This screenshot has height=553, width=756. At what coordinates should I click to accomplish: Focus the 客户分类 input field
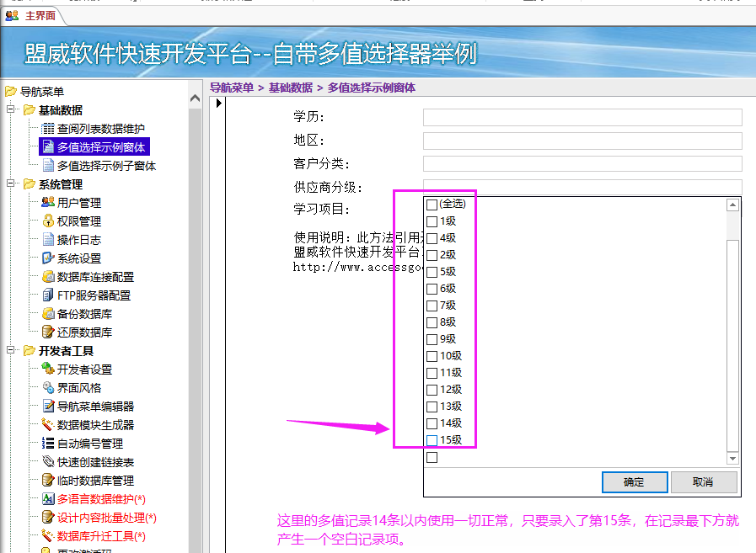point(582,164)
